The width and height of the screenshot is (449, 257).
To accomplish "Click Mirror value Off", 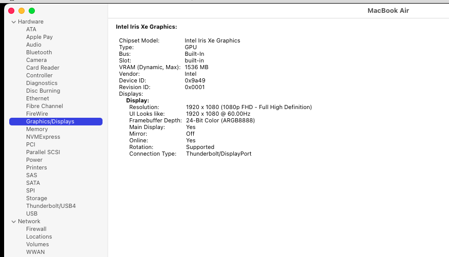I will coord(190,134).
